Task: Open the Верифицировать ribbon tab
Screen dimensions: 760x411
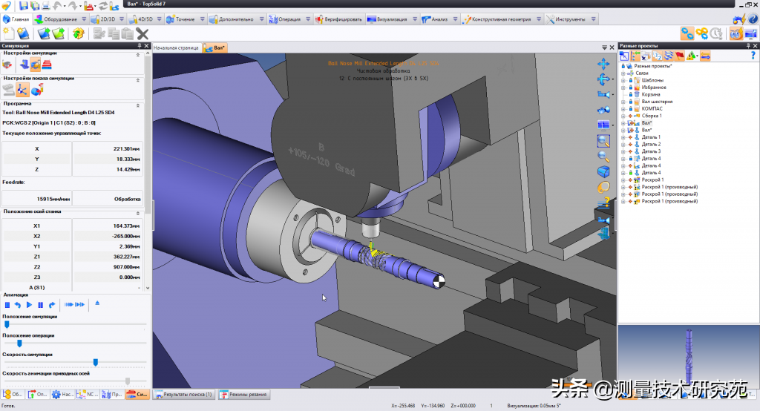Action: tap(338, 19)
